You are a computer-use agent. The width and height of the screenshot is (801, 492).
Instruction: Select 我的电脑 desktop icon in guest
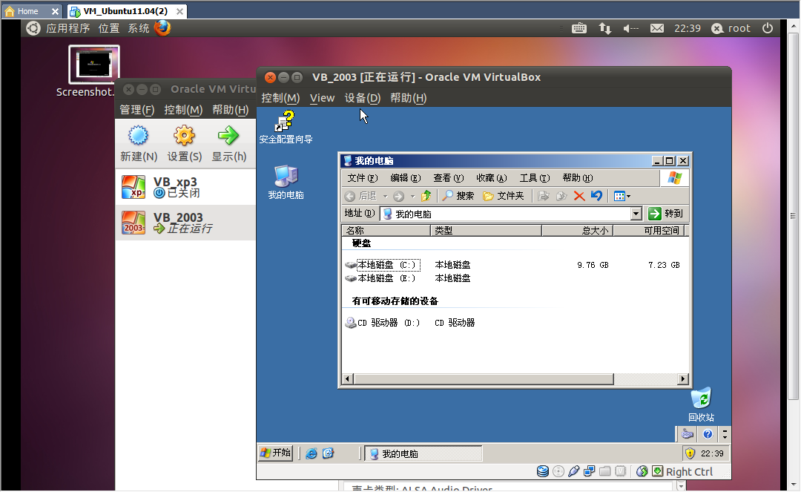[286, 183]
